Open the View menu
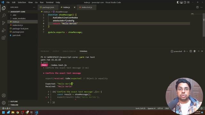205x115 pixels. [x=30, y=2]
